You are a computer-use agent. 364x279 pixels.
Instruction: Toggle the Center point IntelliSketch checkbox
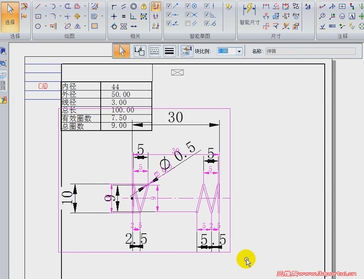point(188,6)
